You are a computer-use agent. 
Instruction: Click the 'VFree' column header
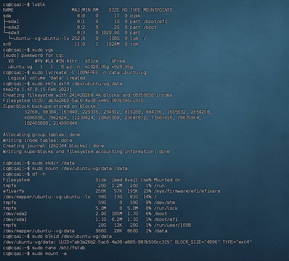[x=118, y=61]
